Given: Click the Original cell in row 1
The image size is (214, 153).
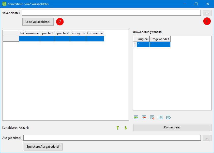Looking at the screenshot, I should [x=143, y=45].
